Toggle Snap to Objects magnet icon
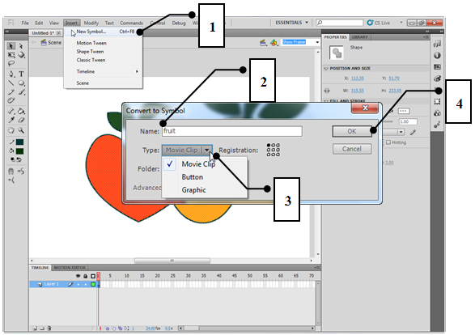This screenshot has height=335, width=475. click(11, 172)
